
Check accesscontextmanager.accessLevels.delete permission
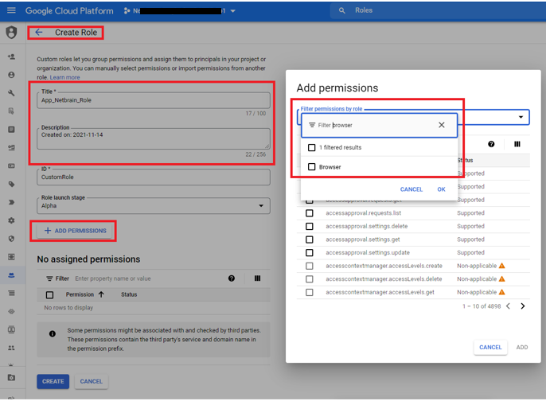[310, 279]
